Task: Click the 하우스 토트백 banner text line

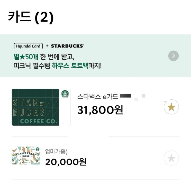Action: (x=58, y=66)
